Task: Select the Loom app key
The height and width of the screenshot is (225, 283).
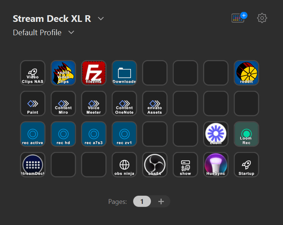Action: click(216, 134)
